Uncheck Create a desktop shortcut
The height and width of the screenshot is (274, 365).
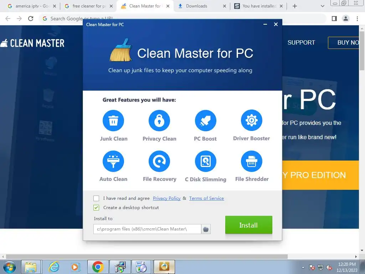coord(96,208)
